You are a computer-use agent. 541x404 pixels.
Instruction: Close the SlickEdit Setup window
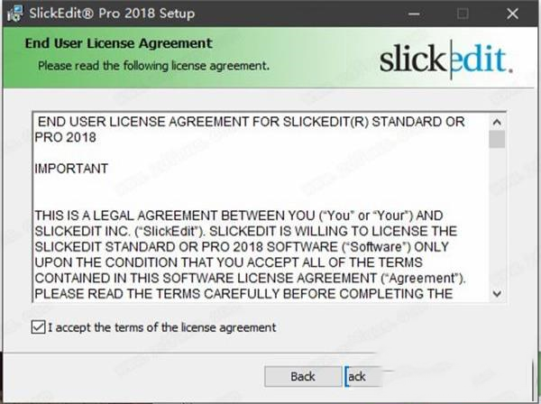[512, 14]
